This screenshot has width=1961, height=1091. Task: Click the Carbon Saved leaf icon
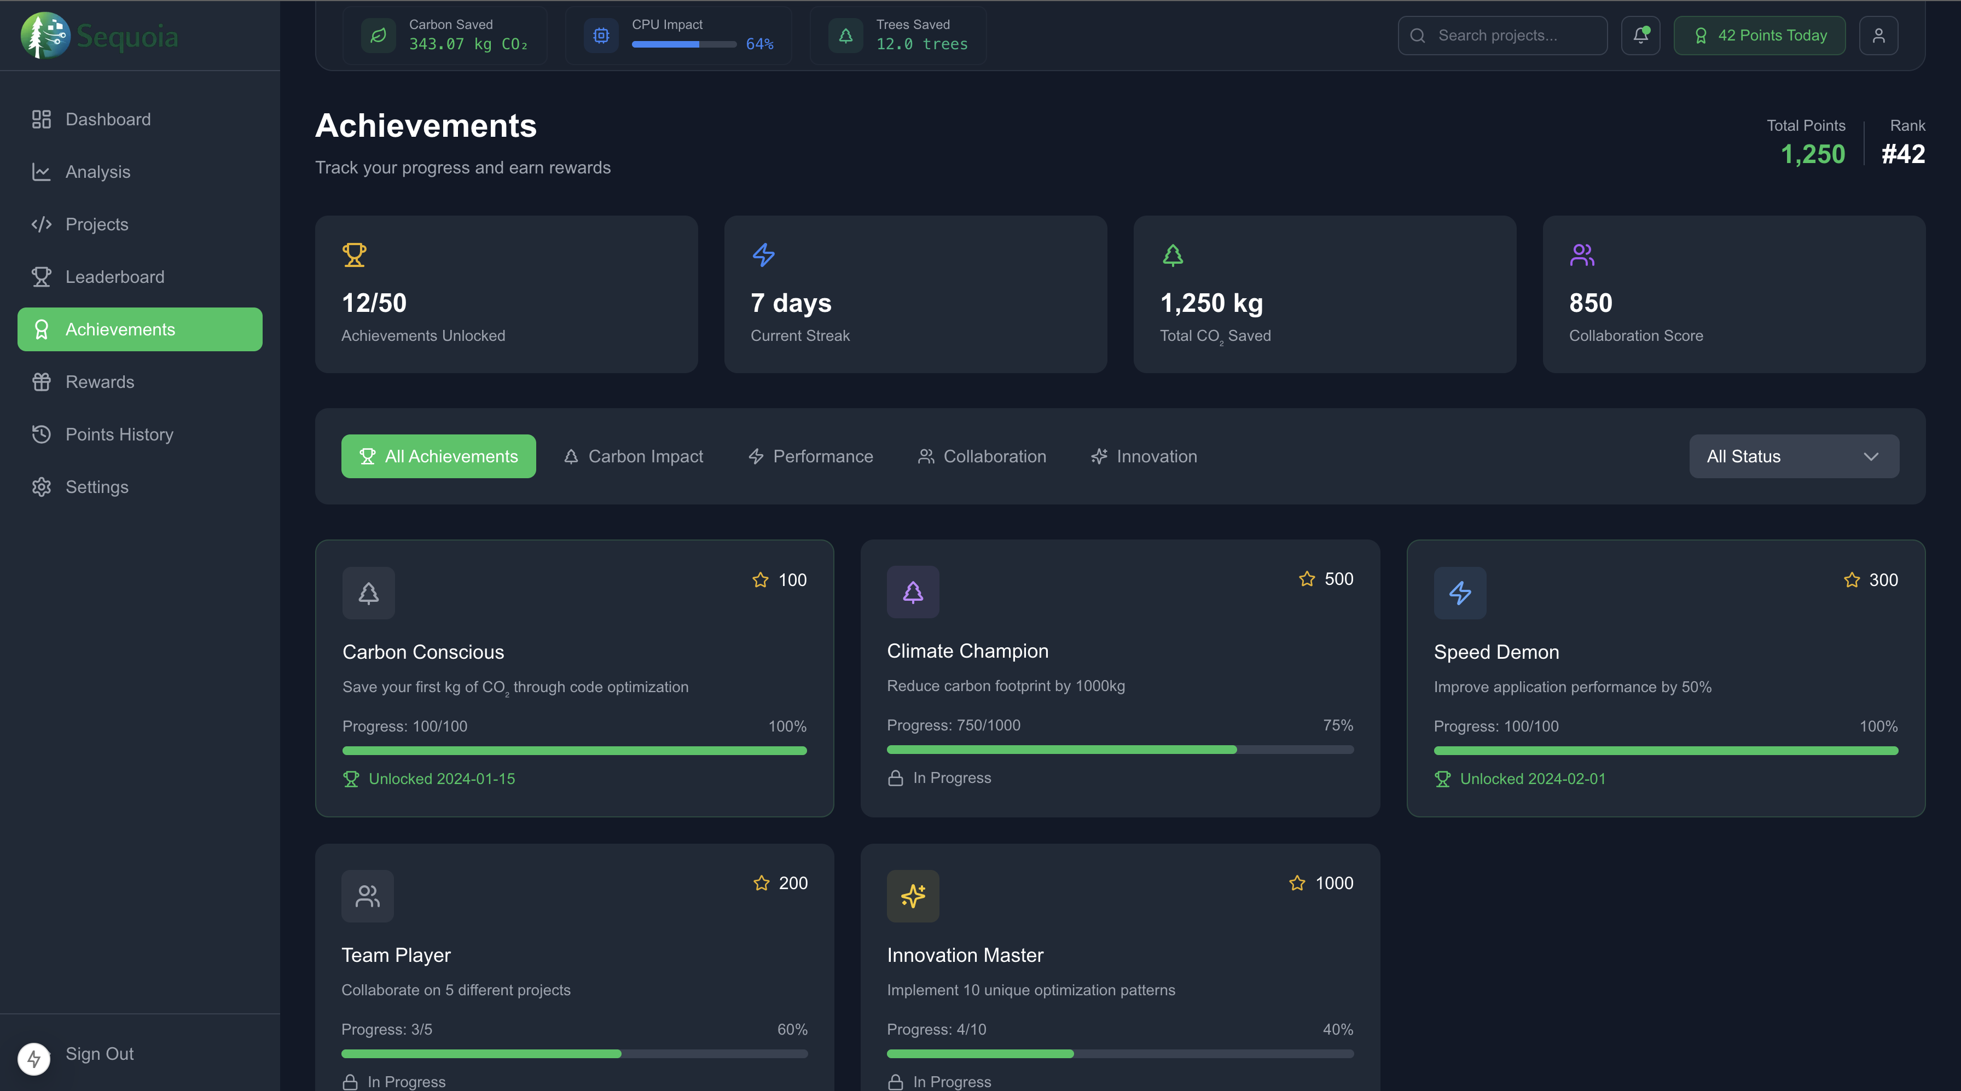tap(378, 36)
